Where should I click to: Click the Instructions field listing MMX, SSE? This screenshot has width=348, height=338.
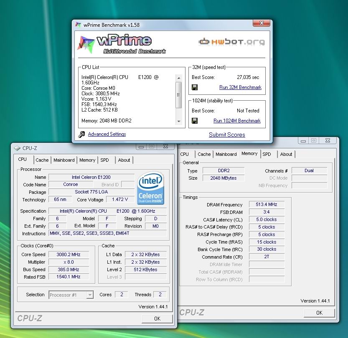tap(107, 233)
